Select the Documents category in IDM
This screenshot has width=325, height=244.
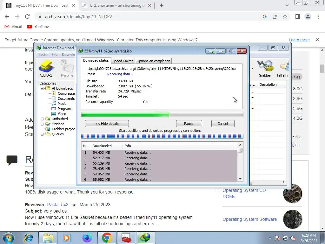pyautogui.click(x=66, y=98)
